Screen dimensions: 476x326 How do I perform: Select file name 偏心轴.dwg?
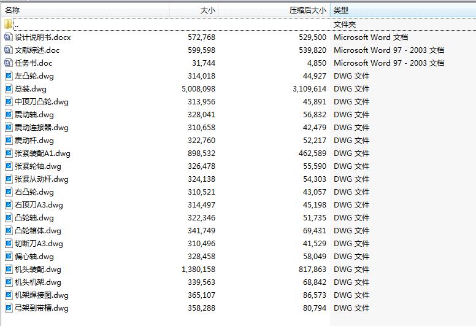pyautogui.click(x=34, y=257)
